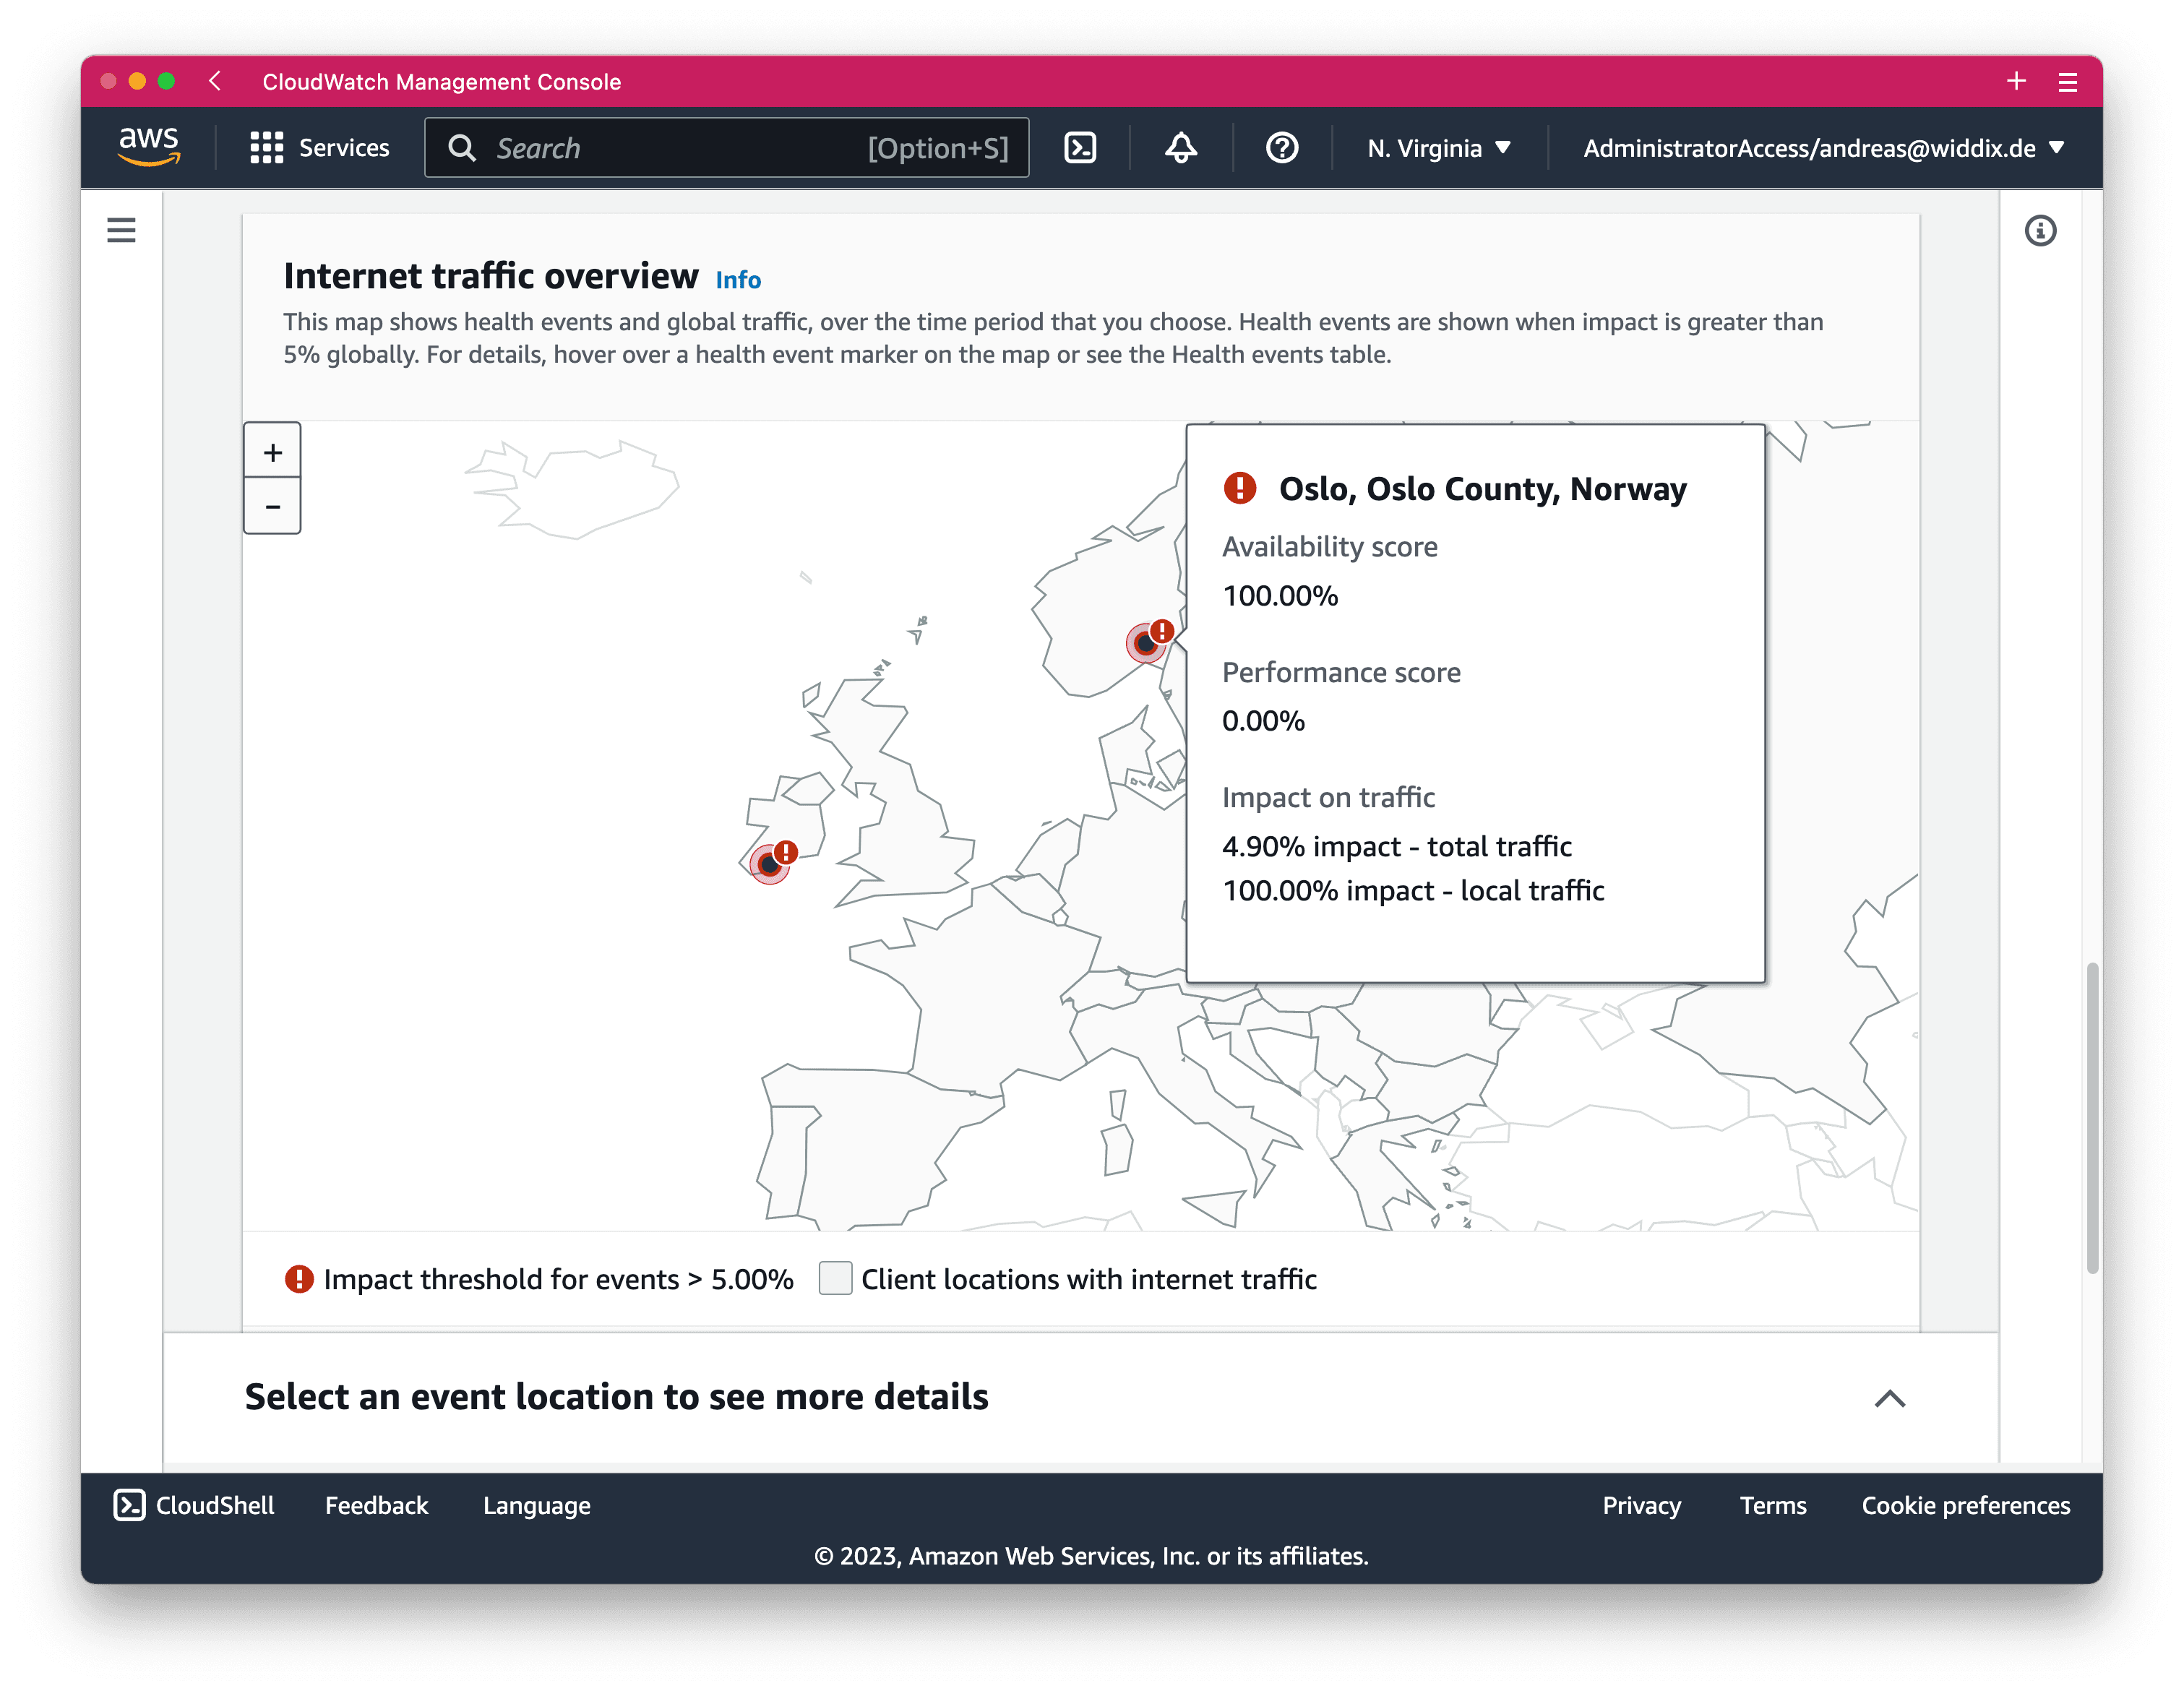Zoom out the map with minus button
Viewport: 2184px width, 1691px height.
coord(273,507)
